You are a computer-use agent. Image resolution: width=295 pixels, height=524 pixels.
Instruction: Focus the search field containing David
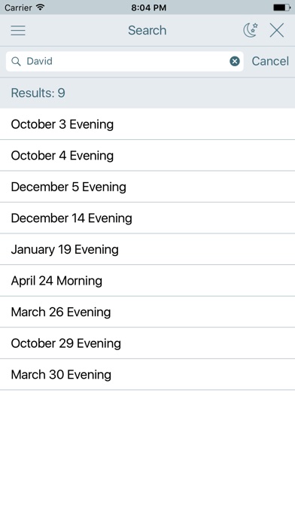point(125,61)
